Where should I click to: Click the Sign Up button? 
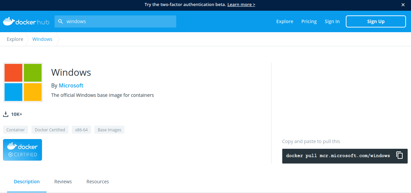376,21
